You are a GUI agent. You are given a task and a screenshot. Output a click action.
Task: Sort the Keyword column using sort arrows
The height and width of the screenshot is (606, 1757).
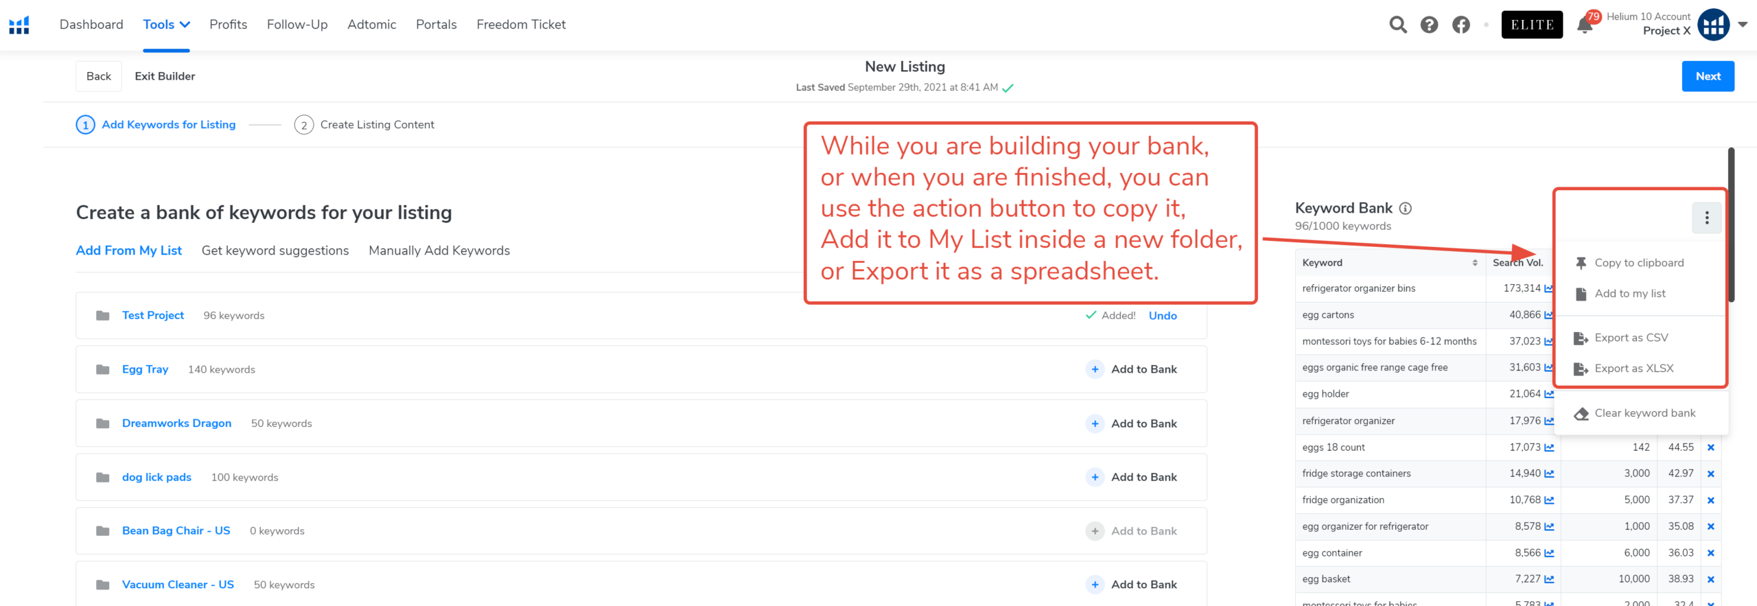[1474, 263]
